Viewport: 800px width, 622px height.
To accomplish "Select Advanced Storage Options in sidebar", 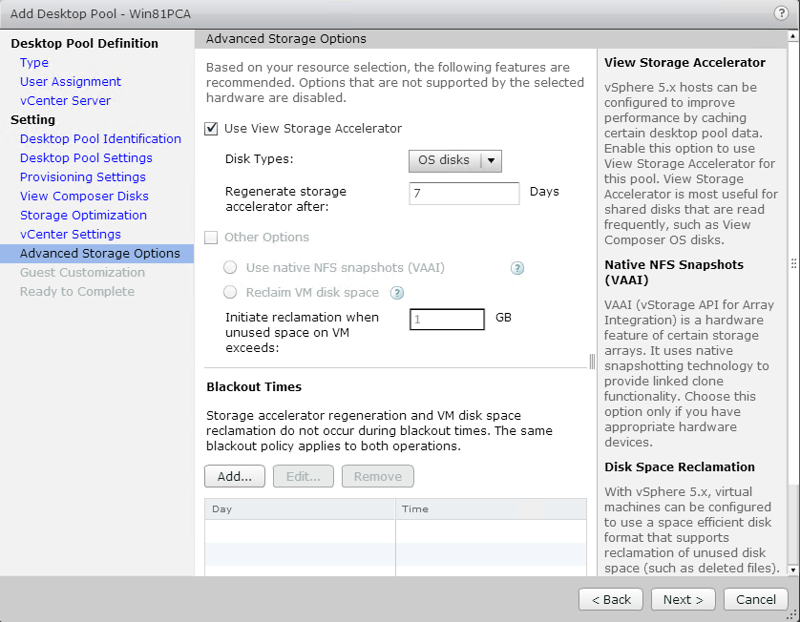I will click(x=97, y=254).
